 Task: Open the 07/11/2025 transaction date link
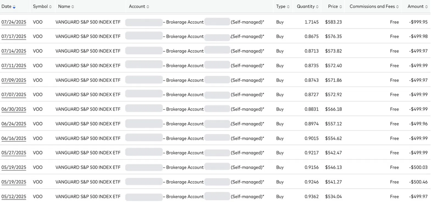(14, 66)
